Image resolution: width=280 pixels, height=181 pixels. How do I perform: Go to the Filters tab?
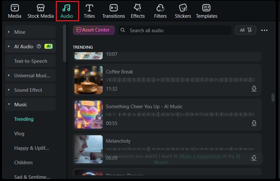click(161, 11)
